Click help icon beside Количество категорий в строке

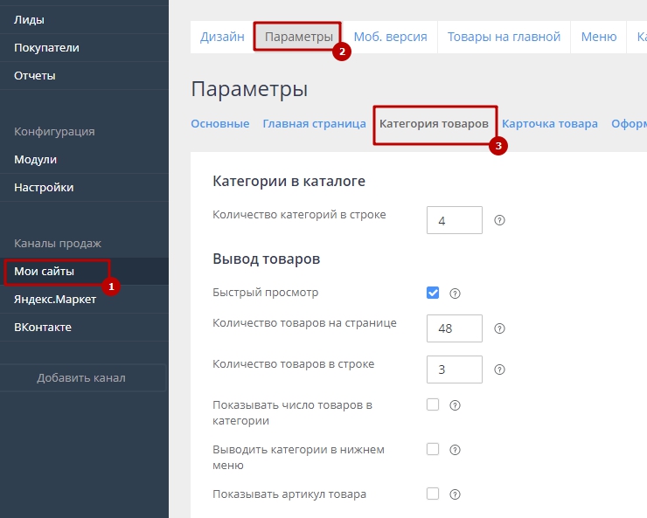coord(499,221)
